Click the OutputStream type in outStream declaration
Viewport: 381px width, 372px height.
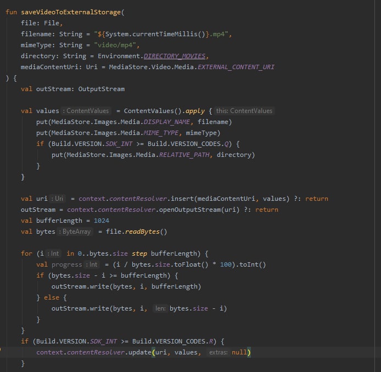tap(102, 89)
